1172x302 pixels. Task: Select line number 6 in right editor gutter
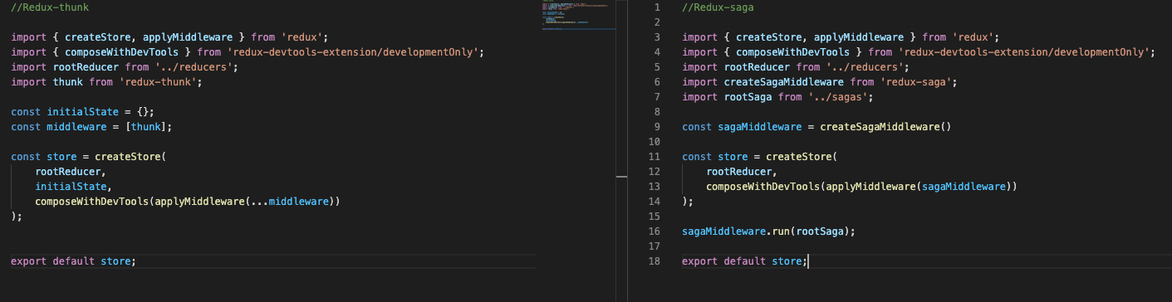coord(656,82)
